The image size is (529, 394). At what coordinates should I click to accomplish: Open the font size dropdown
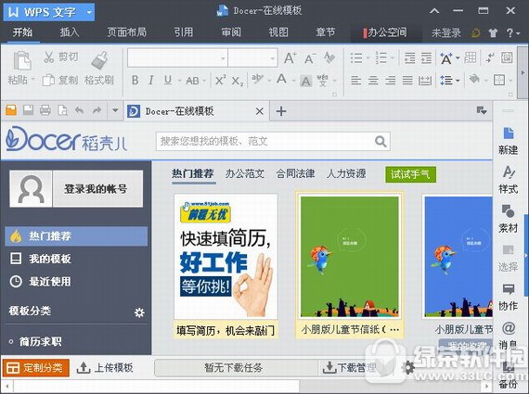point(272,58)
